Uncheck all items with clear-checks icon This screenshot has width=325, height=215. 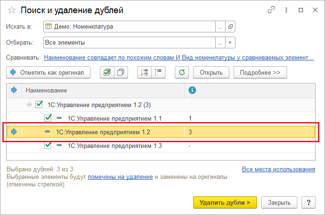[x=121, y=72]
